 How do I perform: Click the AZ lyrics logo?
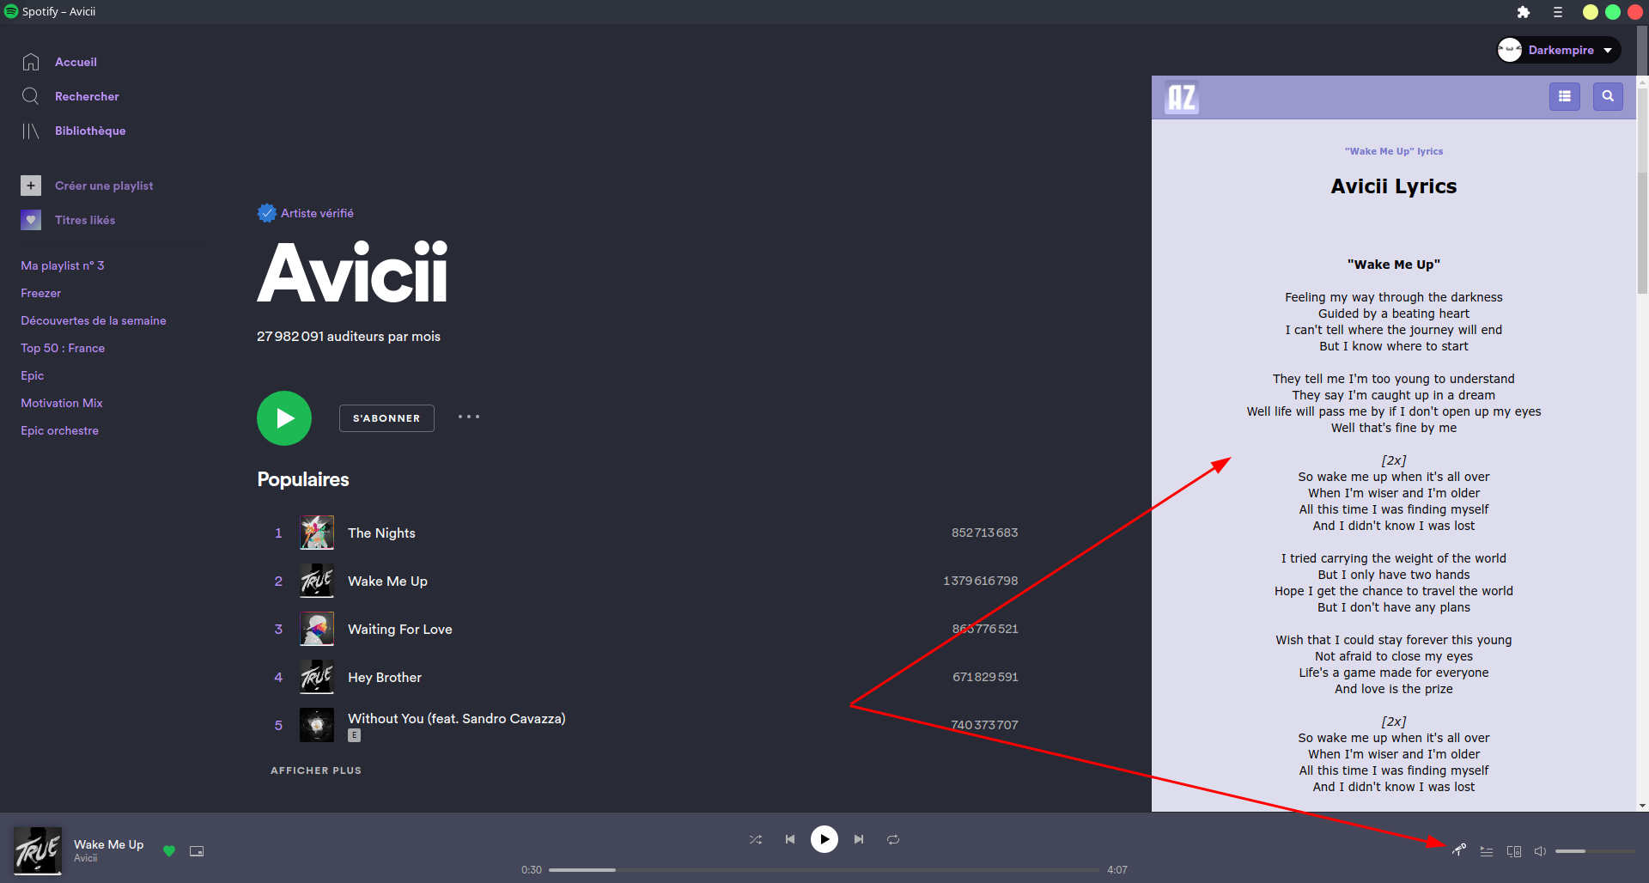(1181, 97)
